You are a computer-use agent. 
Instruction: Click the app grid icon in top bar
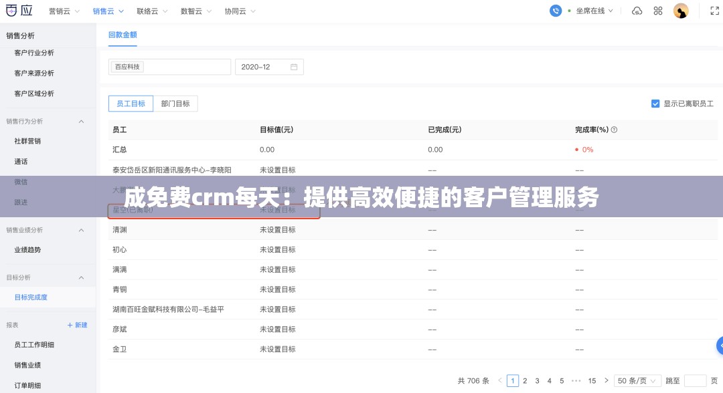pyautogui.click(x=657, y=11)
